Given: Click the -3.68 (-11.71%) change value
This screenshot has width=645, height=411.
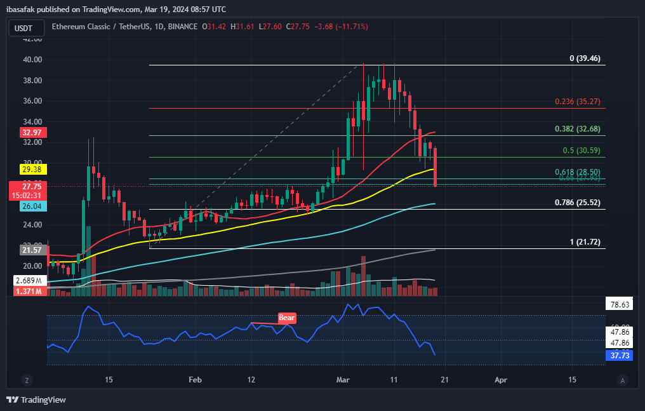Looking at the screenshot, I should (341, 27).
